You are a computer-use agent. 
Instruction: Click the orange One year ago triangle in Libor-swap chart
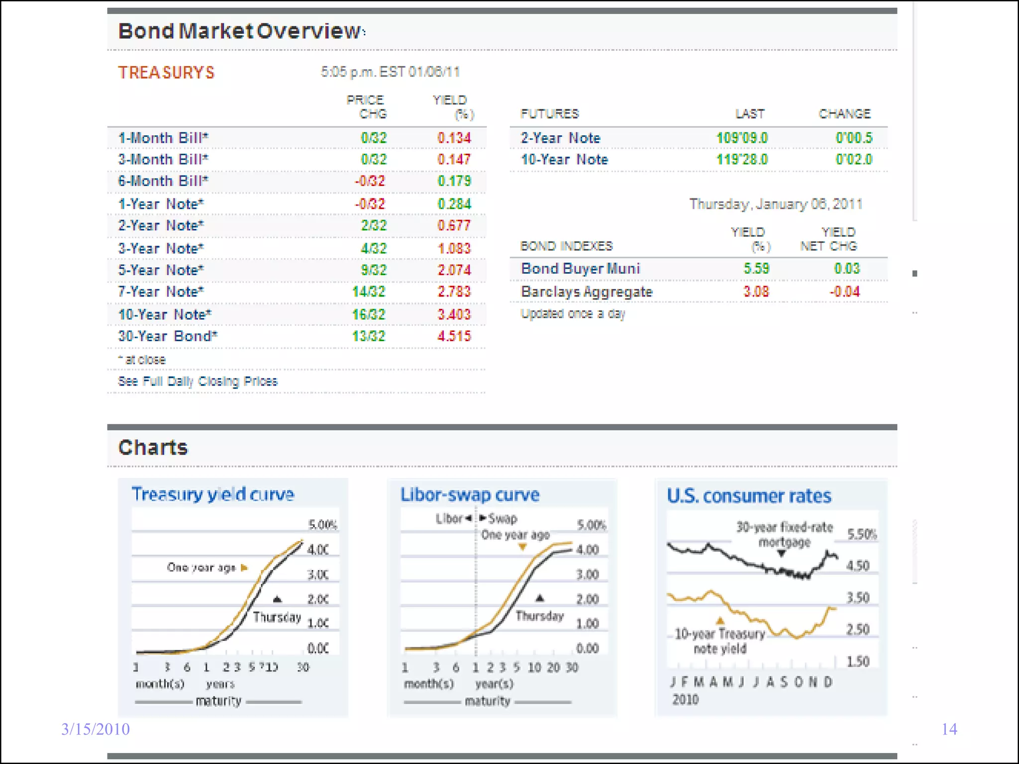pyautogui.click(x=522, y=547)
